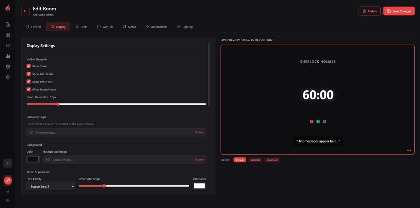The height and width of the screenshot is (208, 420).
Task: Go to the Win/Fail tab
Action: 105,27
